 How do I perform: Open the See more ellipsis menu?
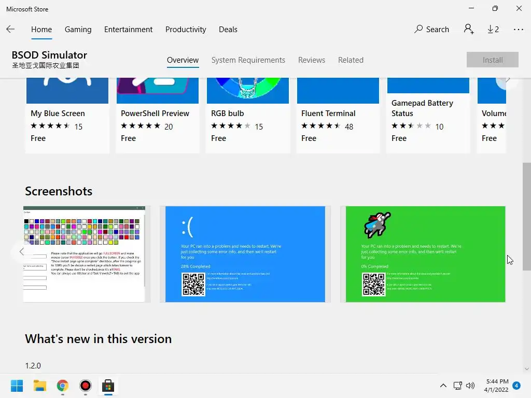pyautogui.click(x=519, y=30)
